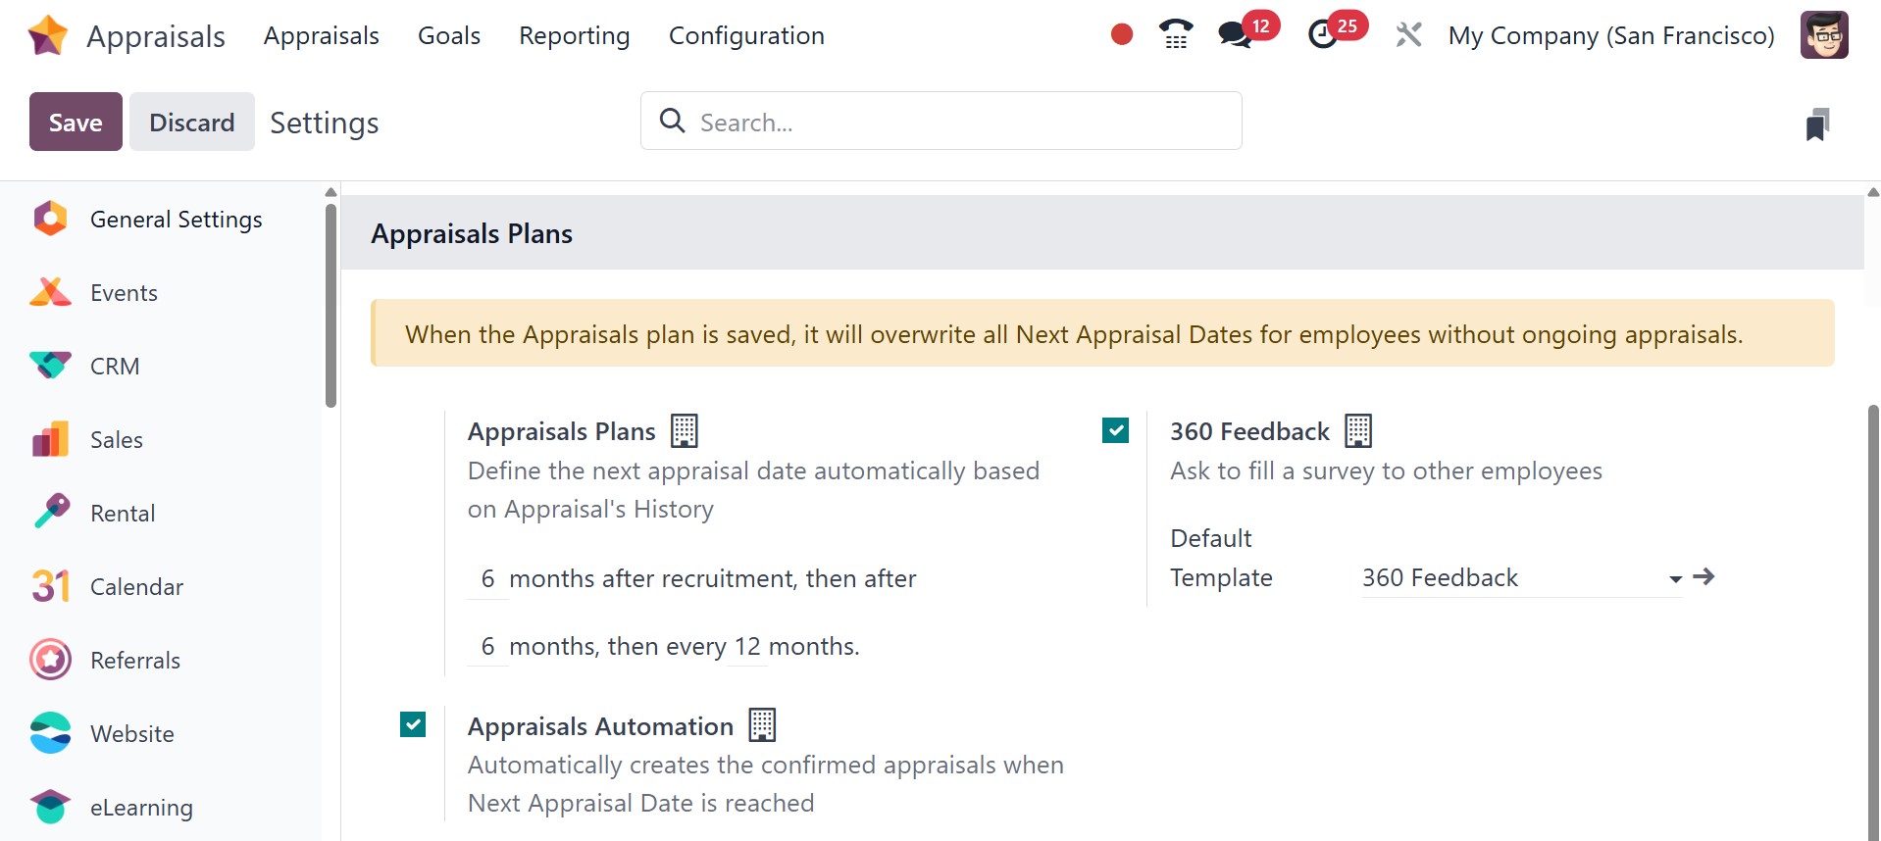Open the Calendar settings icon
This screenshot has height=841, width=1881.
(50, 586)
